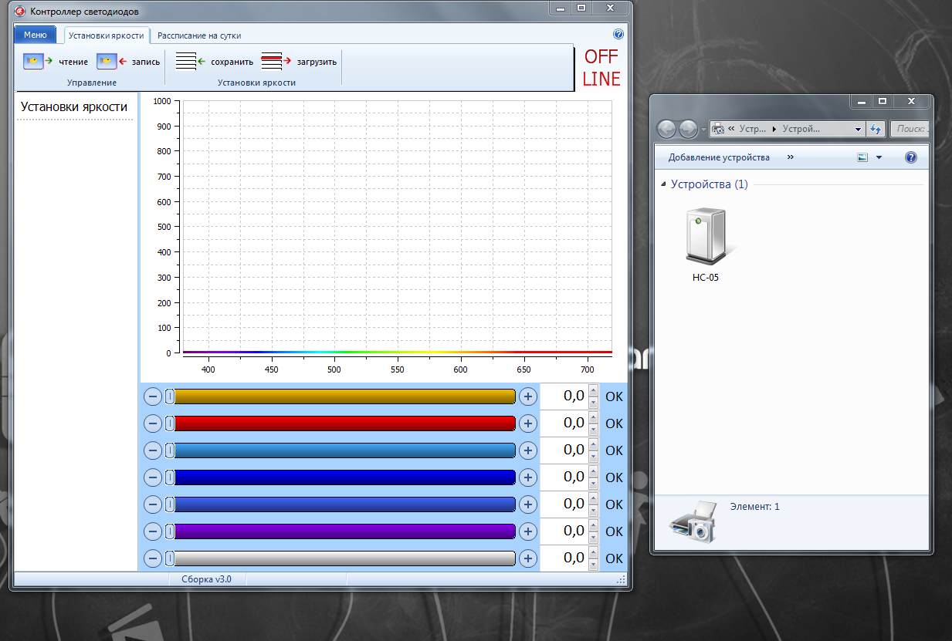The height and width of the screenshot is (641, 952).
Task: Click the LED controller app title icon
Action: (x=22, y=12)
